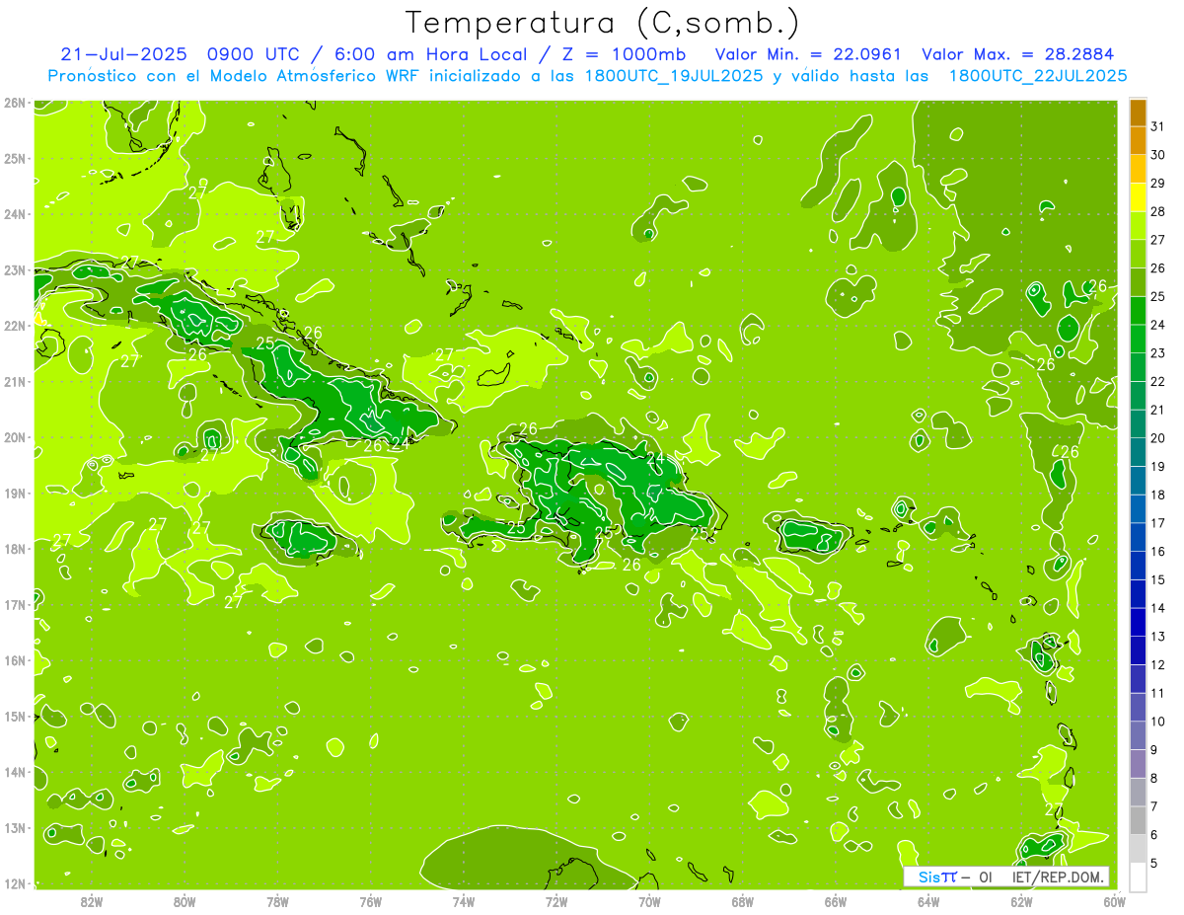Click the "18N" latitude axis label
The height and width of the screenshot is (915, 1184).
pyautogui.click(x=15, y=549)
